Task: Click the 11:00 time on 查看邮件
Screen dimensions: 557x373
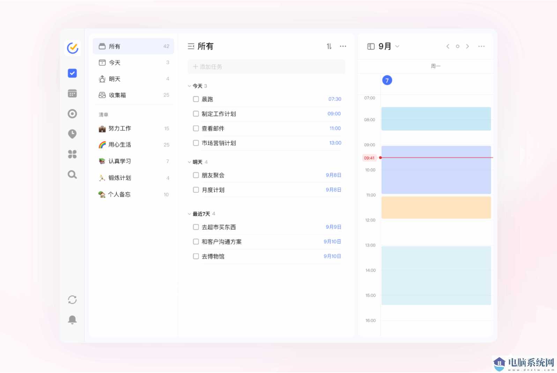Action: pyautogui.click(x=335, y=128)
